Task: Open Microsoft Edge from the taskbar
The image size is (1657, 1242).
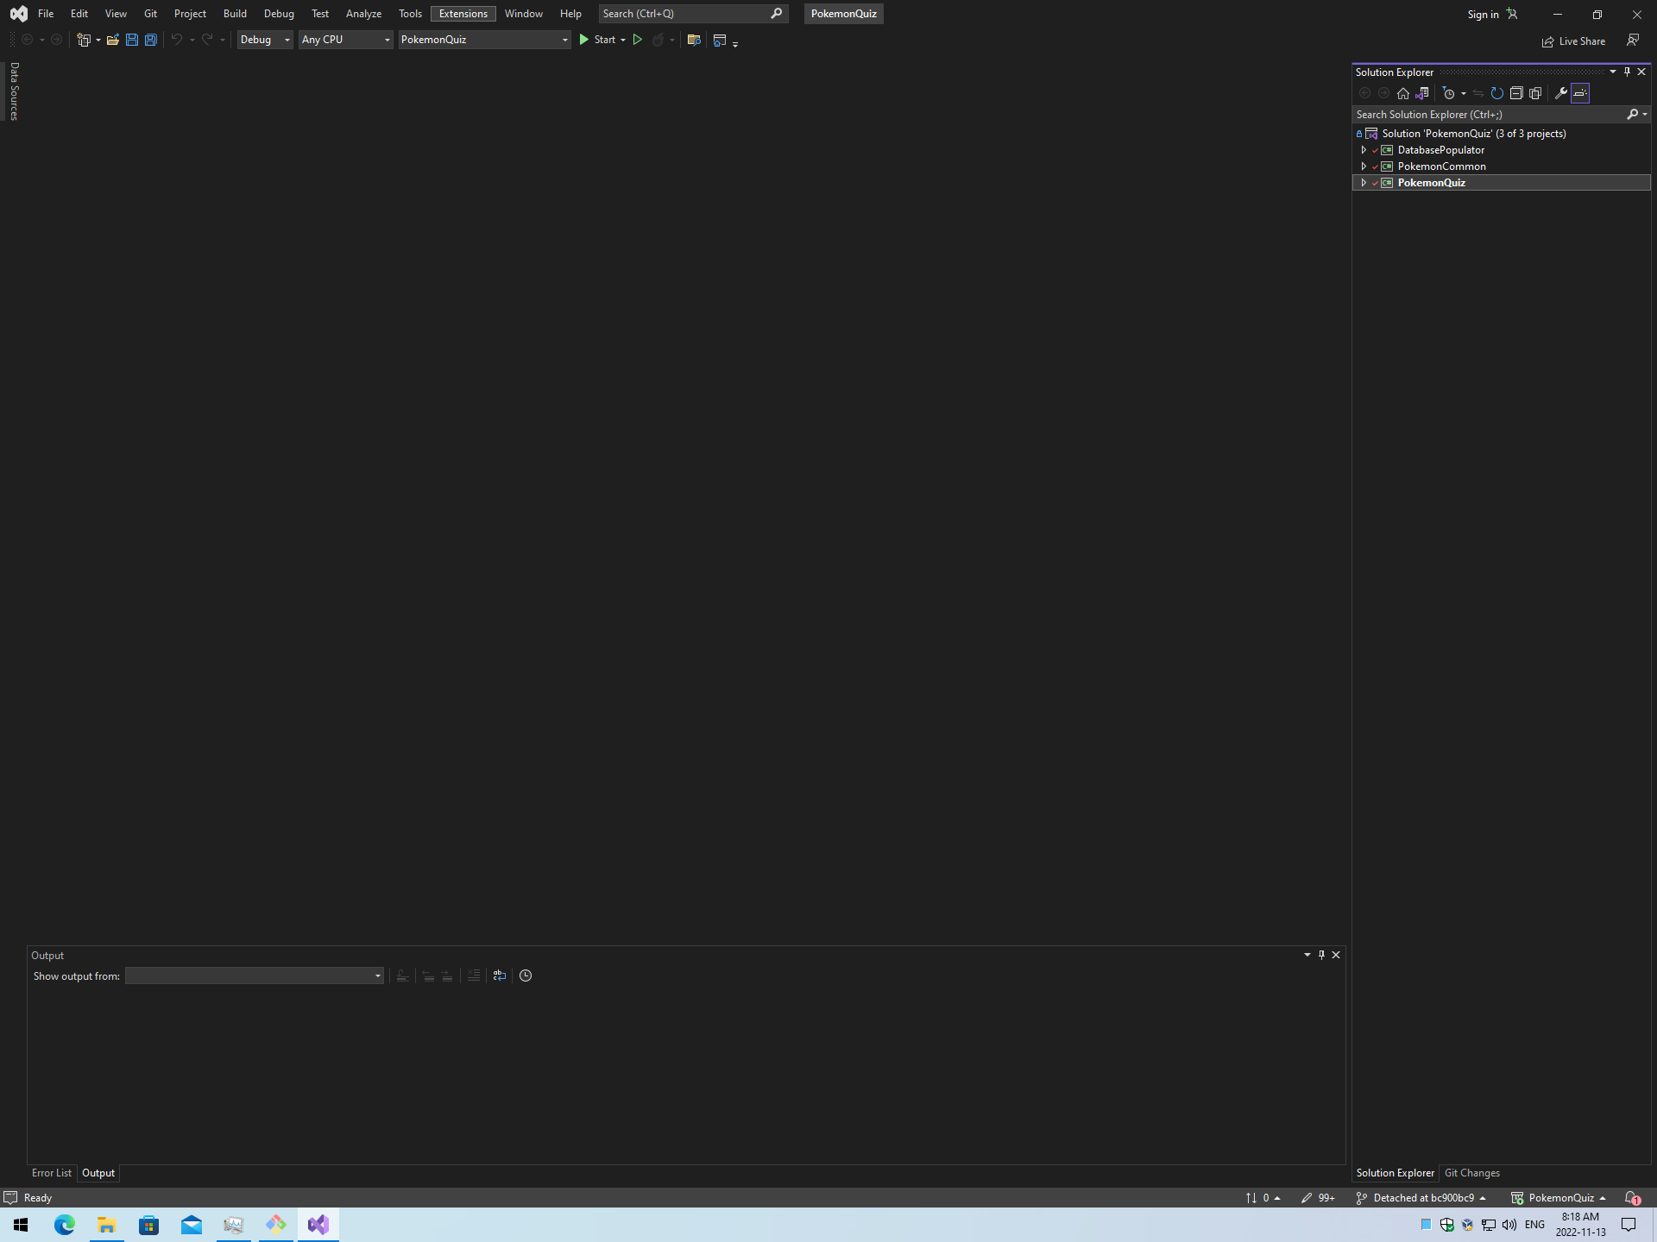Action: 65,1225
